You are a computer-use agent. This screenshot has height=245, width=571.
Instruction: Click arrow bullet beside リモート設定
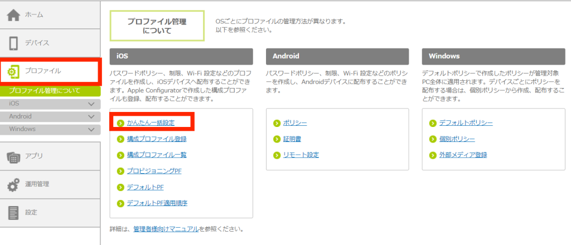pyautogui.click(x=277, y=155)
